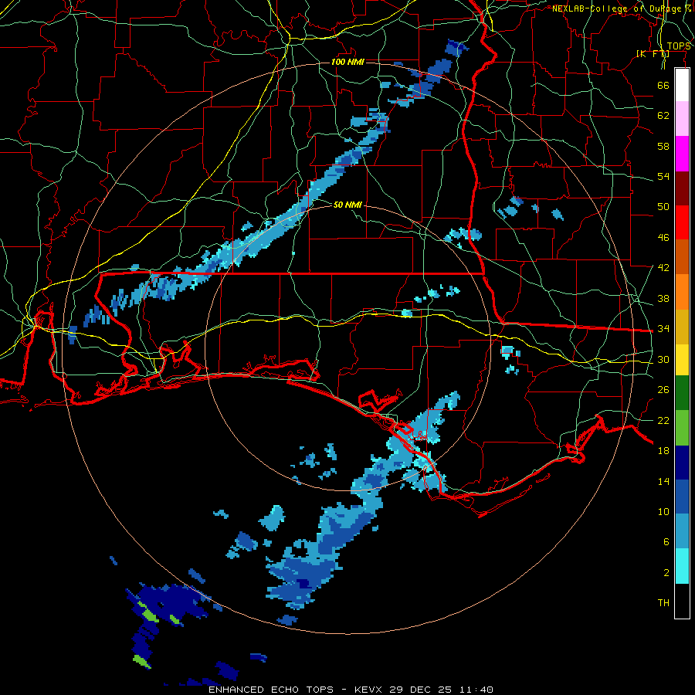Click the "[K FT]" units label
The width and height of the screenshot is (695, 695).
coord(653,54)
